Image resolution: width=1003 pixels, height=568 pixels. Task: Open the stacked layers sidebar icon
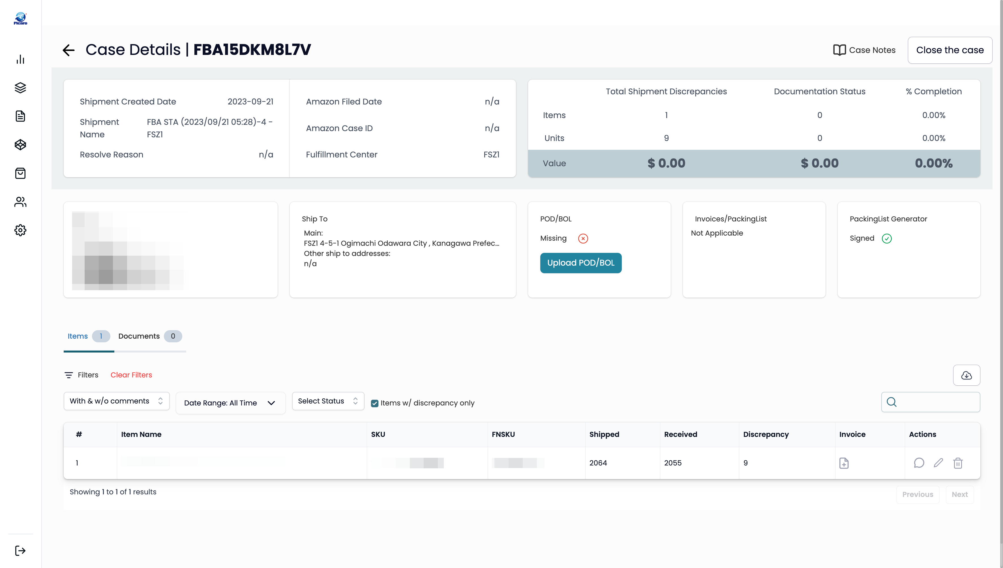tap(20, 88)
